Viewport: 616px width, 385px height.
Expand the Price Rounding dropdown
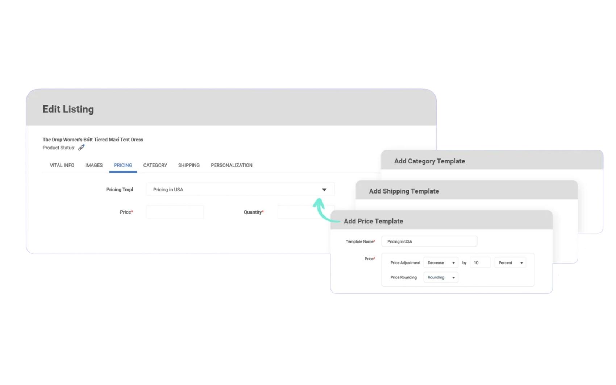click(441, 277)
